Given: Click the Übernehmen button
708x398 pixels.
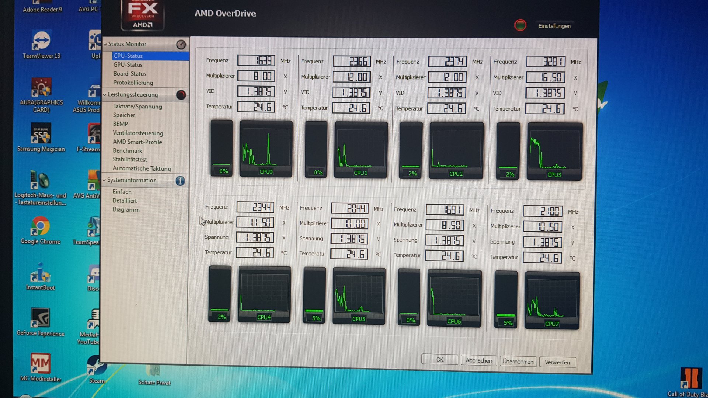Looking at the screenshot, I should [517, 362].
